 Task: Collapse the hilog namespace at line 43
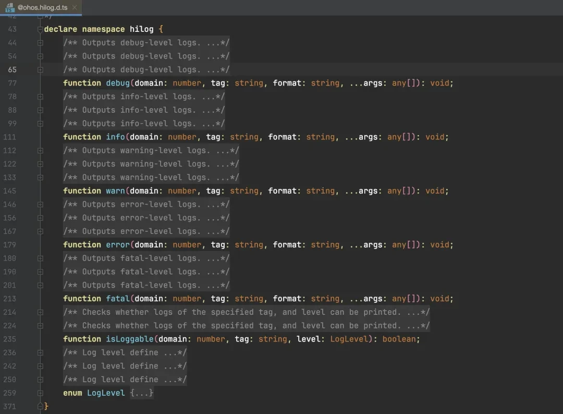coord(40,29)
